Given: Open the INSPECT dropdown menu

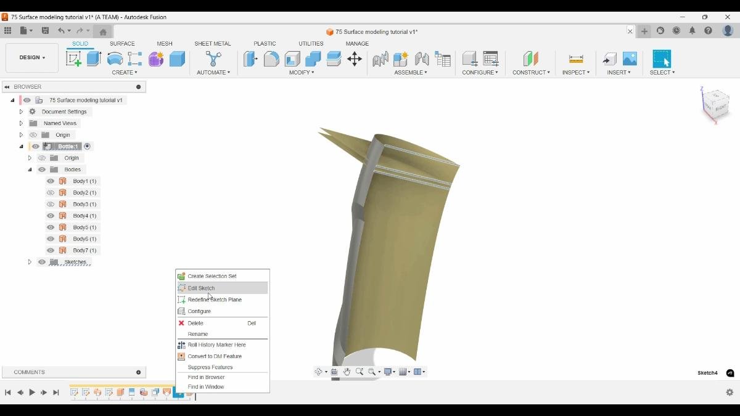Looking at the screenshot, I should click(576, 73).
